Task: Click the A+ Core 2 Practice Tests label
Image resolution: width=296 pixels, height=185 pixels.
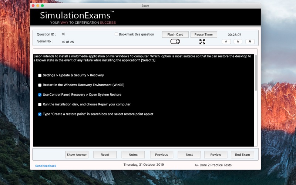Action: click(213, 165)
